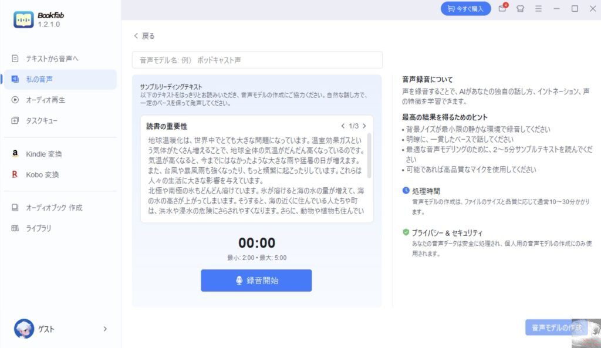This screenshot has height=348, width=601.
Task: Click the タスクキュー icon in sidebar
Action: (15, 120)
